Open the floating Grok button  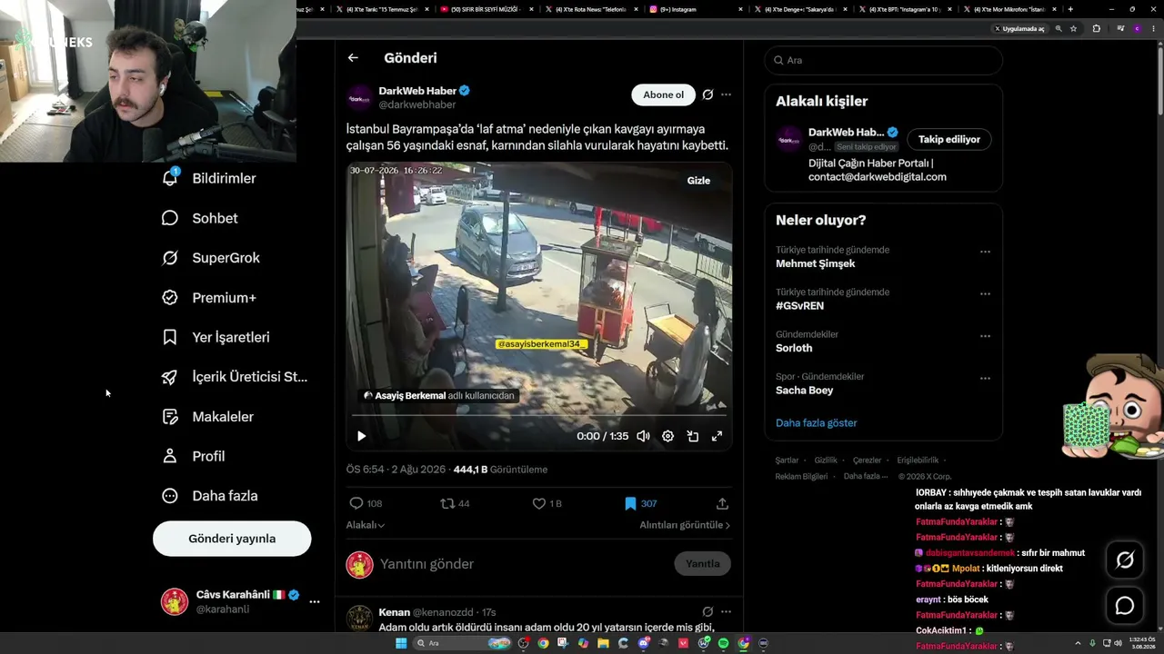coord(1125,560)
